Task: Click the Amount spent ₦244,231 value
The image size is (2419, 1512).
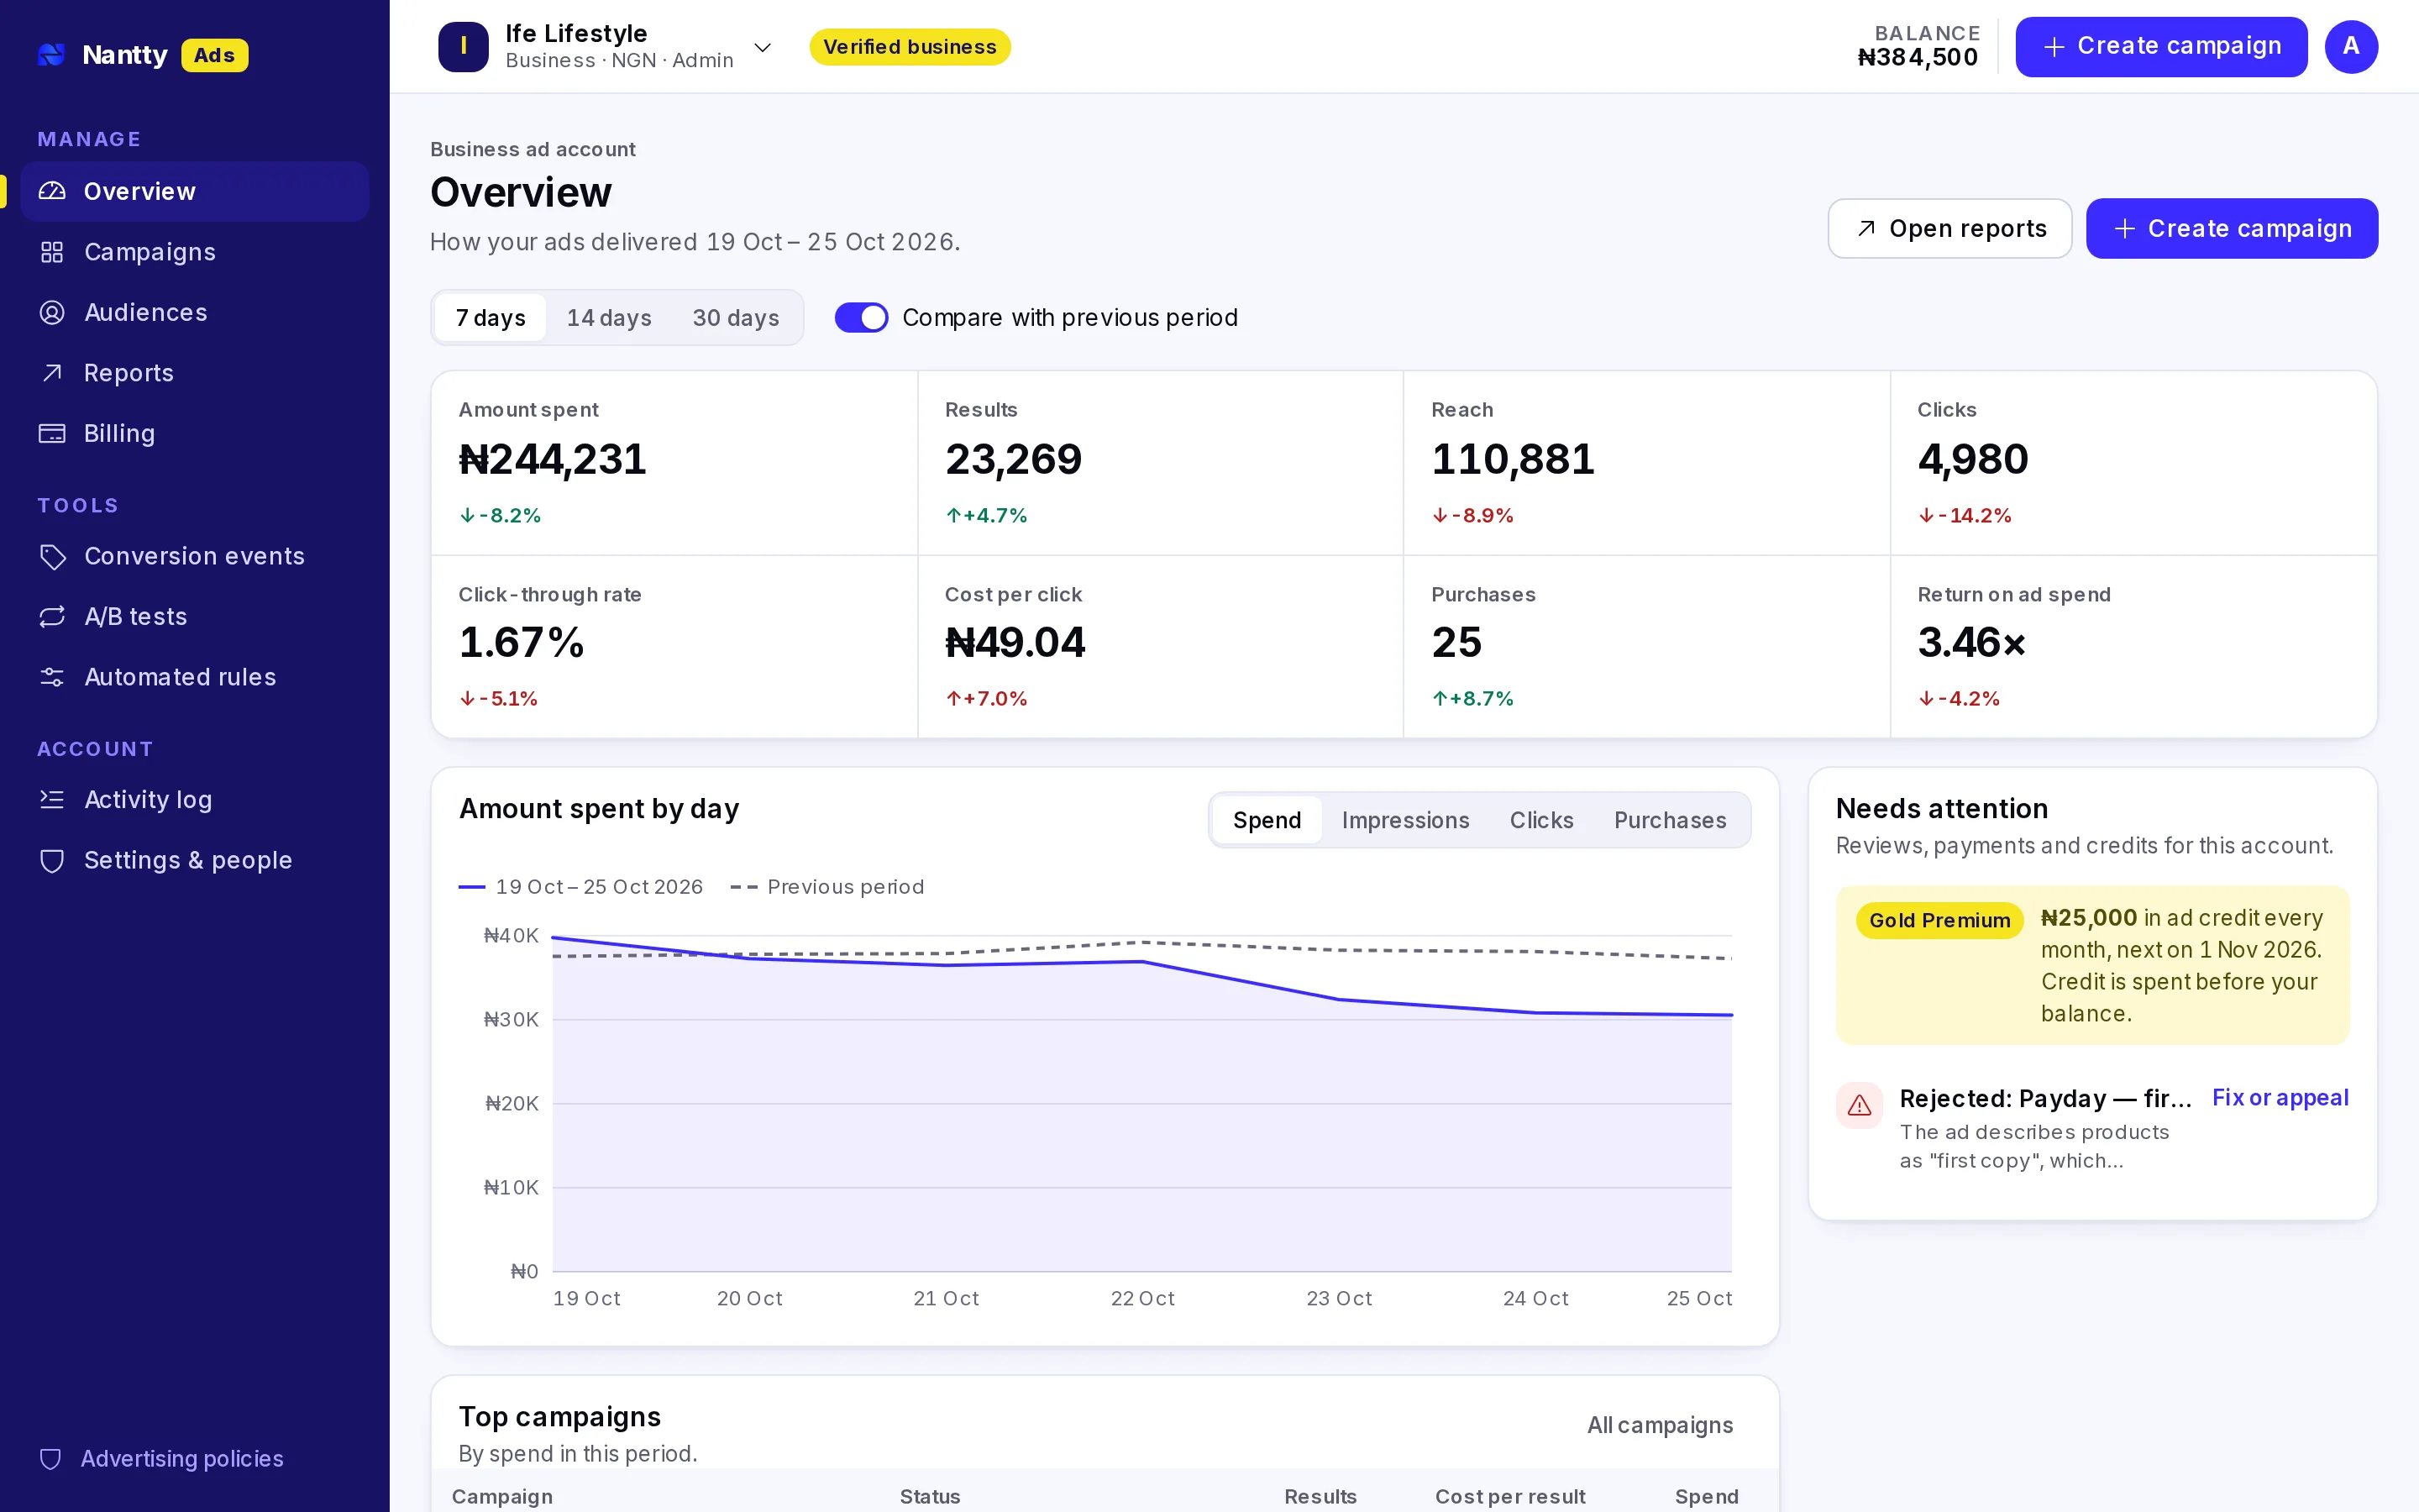Action: click(553, 459)
